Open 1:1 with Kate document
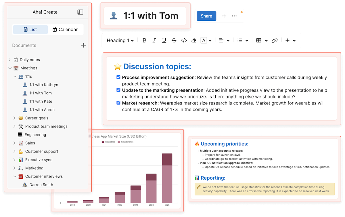Viewport: 345px width, 217px height. [x=41, y=101]
